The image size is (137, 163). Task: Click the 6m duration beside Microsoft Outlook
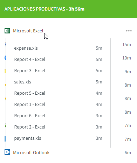[128, 153]
